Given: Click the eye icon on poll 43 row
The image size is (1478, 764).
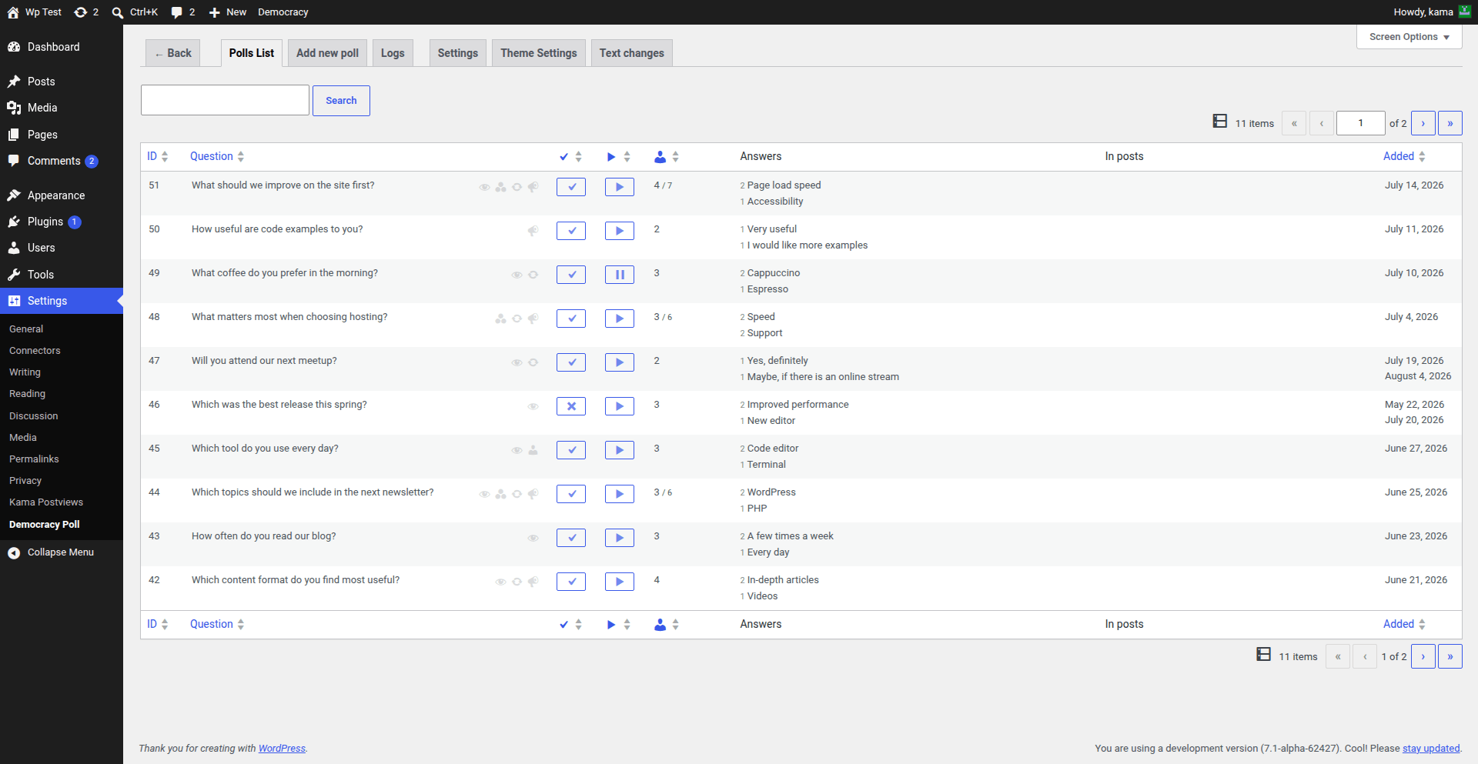Looking at the screenshot, I should (533, 538).
